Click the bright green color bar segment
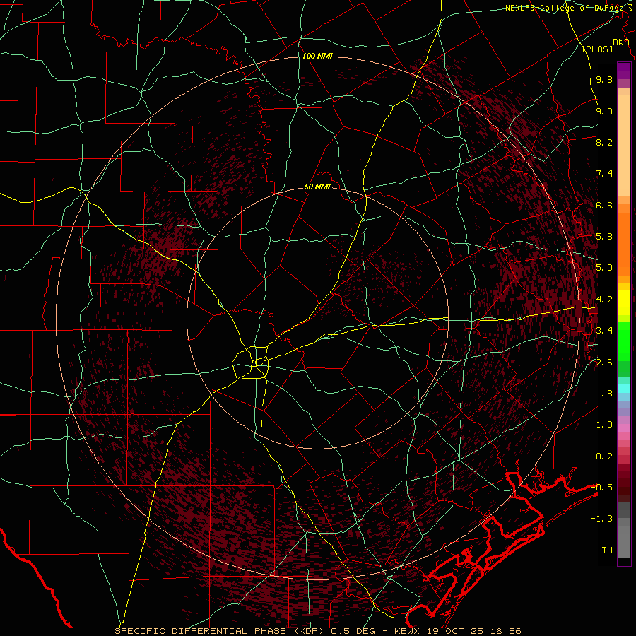636x636 pixels. pyautogui.click(x=624, y=340)
